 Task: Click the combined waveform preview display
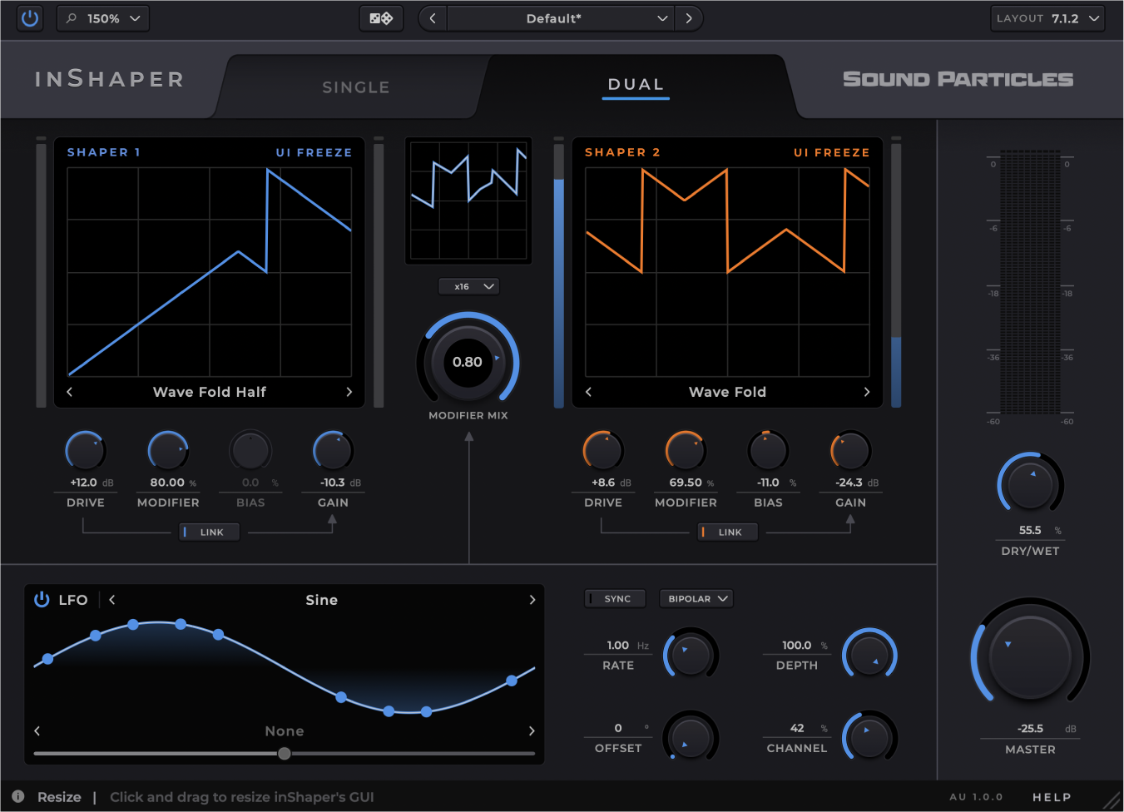468,201
